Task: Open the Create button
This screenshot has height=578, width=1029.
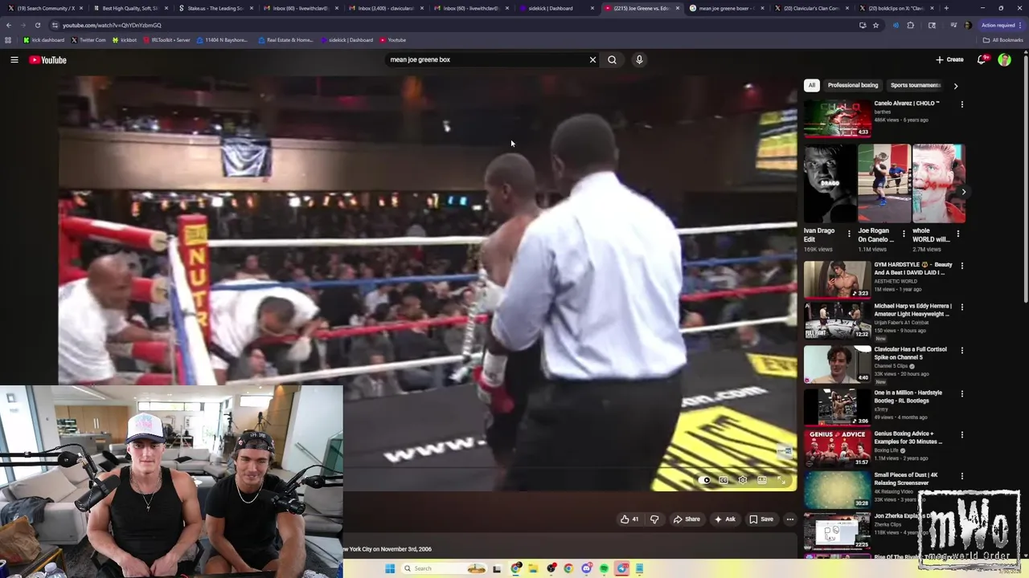Action: point(949,59)
